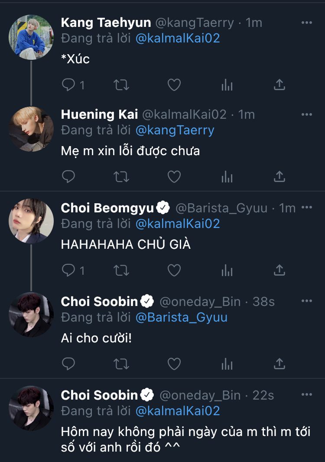
Task: Open more options on Soobin's last tweet
Action: coord(307,395)
